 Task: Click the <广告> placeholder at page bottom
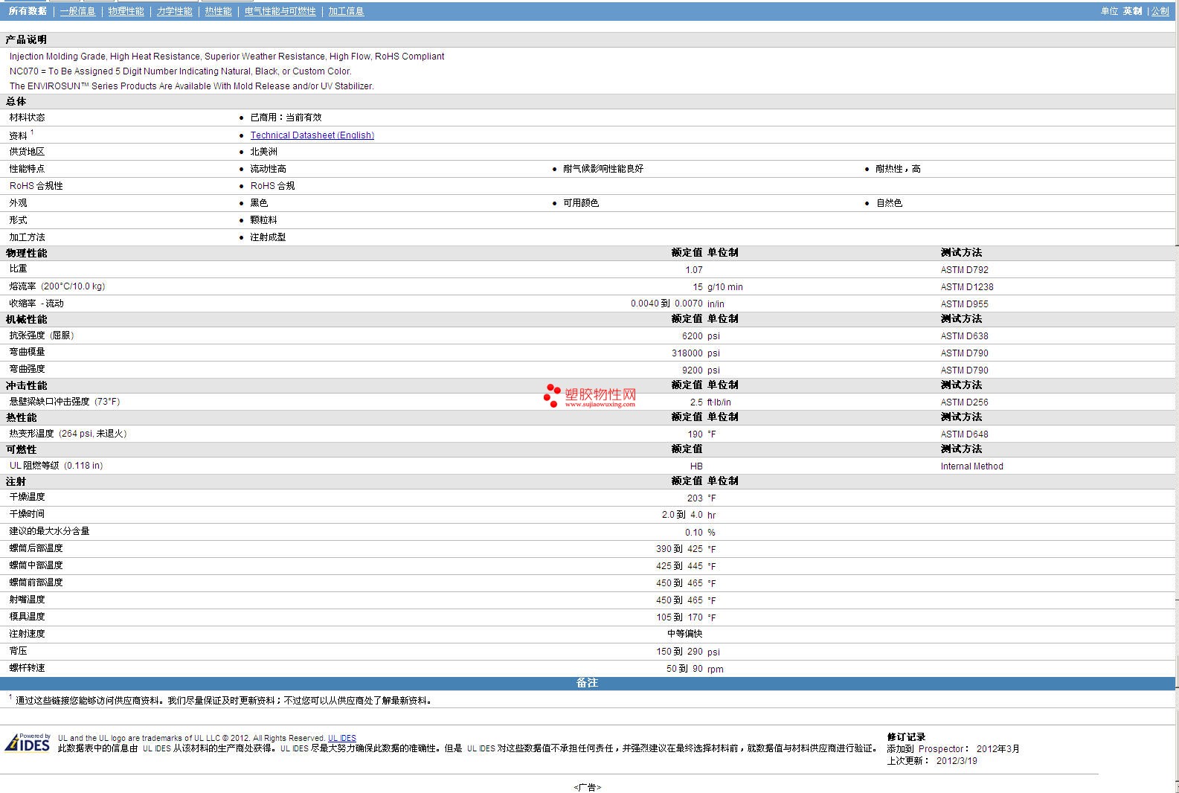tap(587, 787)
